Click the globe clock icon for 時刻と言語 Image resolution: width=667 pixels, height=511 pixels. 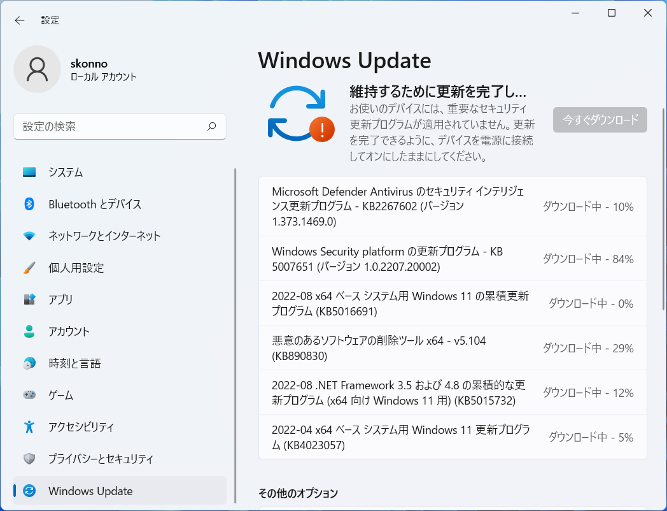click(29, 363)
